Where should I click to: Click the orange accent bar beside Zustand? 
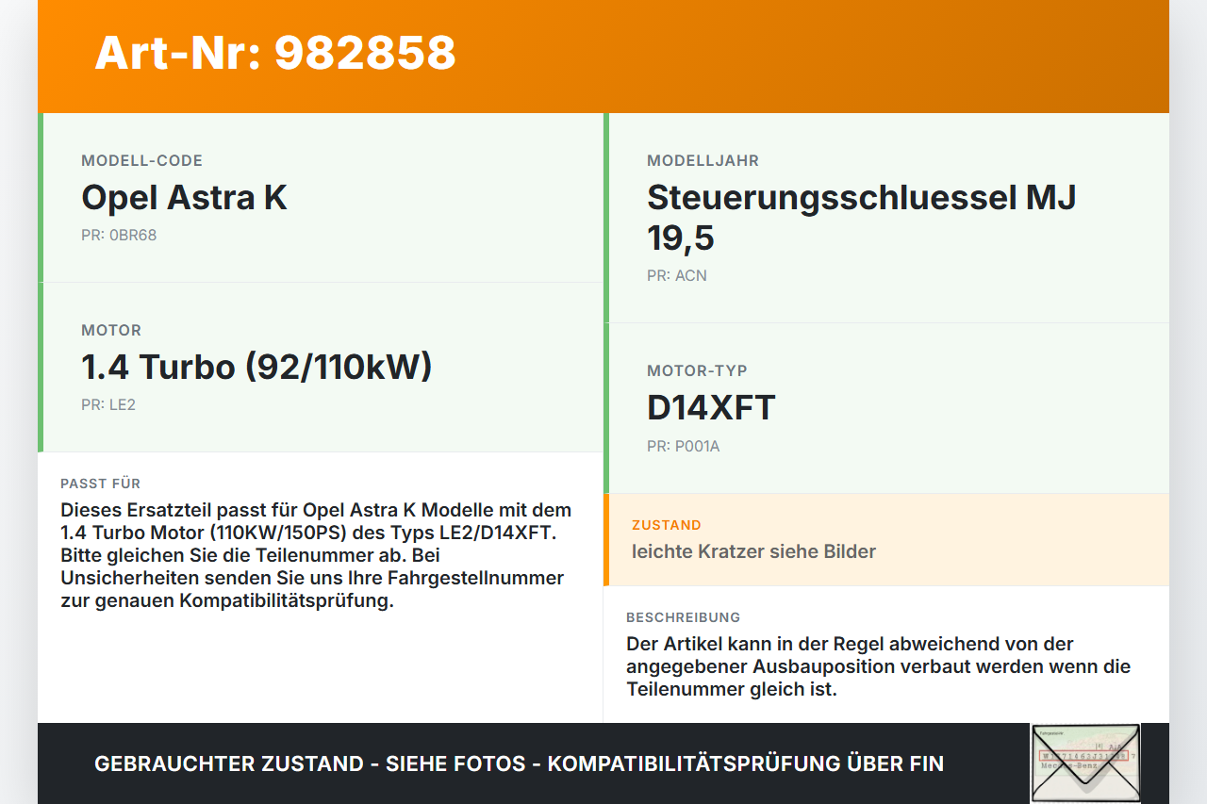(x=607, y=539)
